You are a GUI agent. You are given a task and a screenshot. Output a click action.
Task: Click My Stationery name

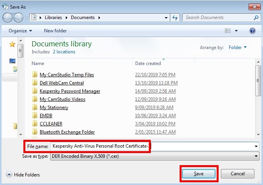54,107
